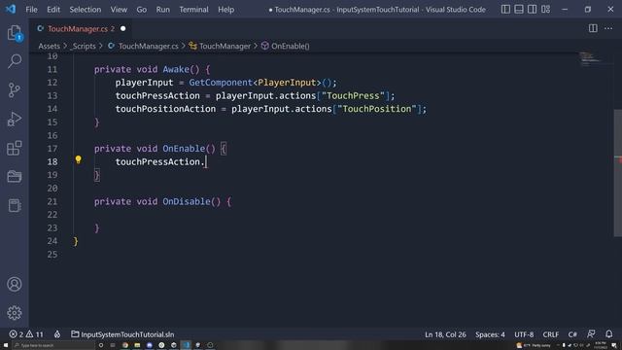
Task: Split the editor to the right
Action: 593,28
